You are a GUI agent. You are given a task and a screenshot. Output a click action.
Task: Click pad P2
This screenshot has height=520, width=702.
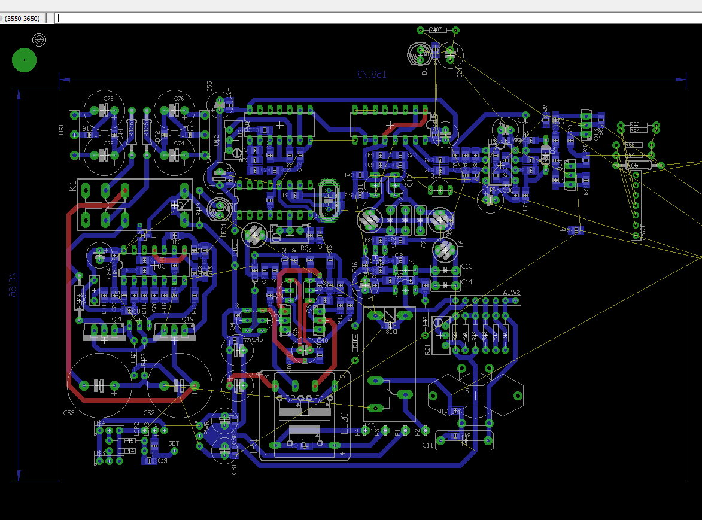425,431
